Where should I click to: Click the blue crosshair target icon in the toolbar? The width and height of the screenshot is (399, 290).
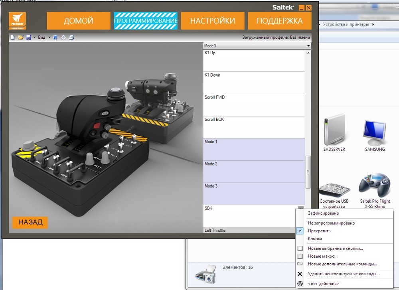[55, 37]
